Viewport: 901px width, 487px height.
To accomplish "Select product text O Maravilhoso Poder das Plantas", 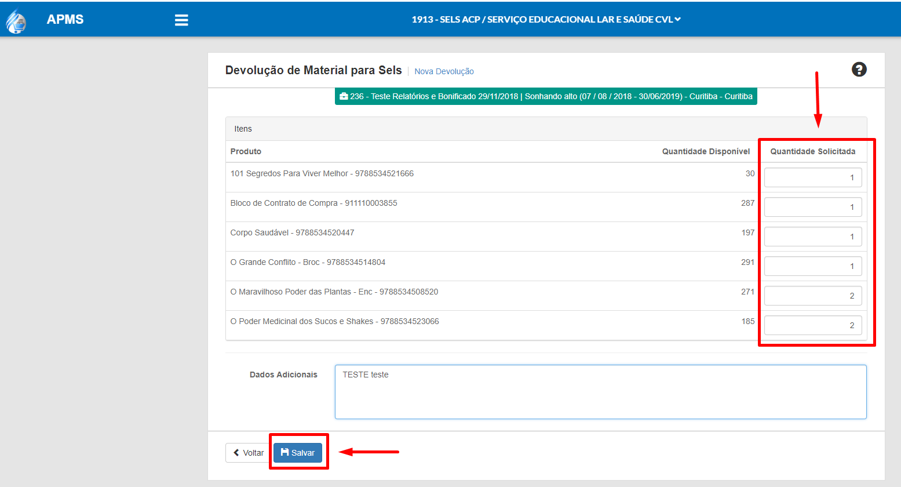I will (334, 292).
